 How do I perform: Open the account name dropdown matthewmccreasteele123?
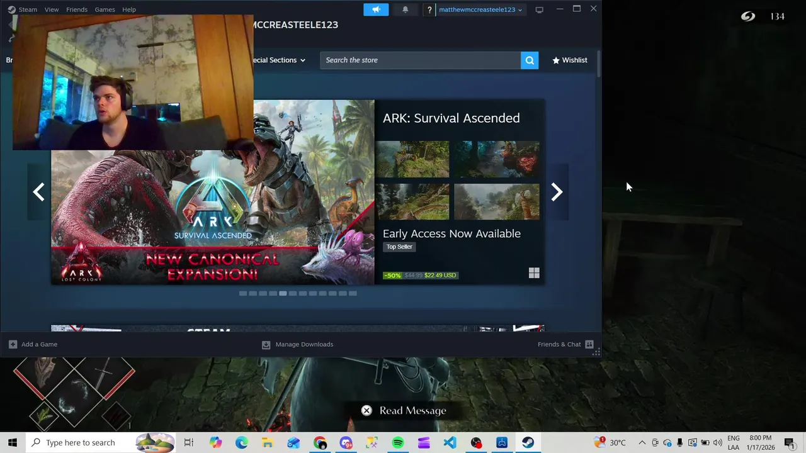click(x=480, y=9)
